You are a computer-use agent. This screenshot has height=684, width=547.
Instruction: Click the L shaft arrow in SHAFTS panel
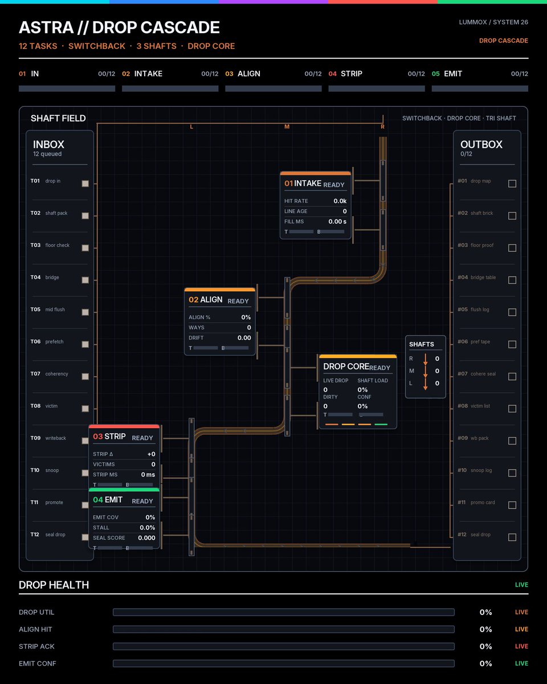click(425, 384)
